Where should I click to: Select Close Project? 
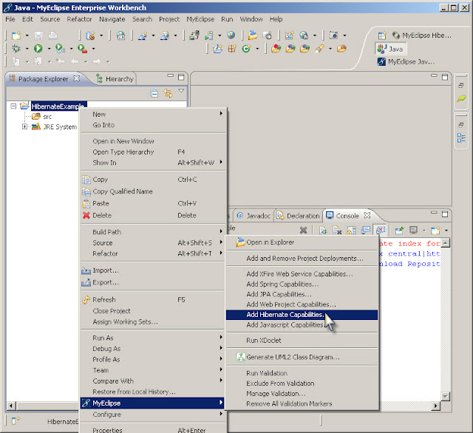click(153, 311)
